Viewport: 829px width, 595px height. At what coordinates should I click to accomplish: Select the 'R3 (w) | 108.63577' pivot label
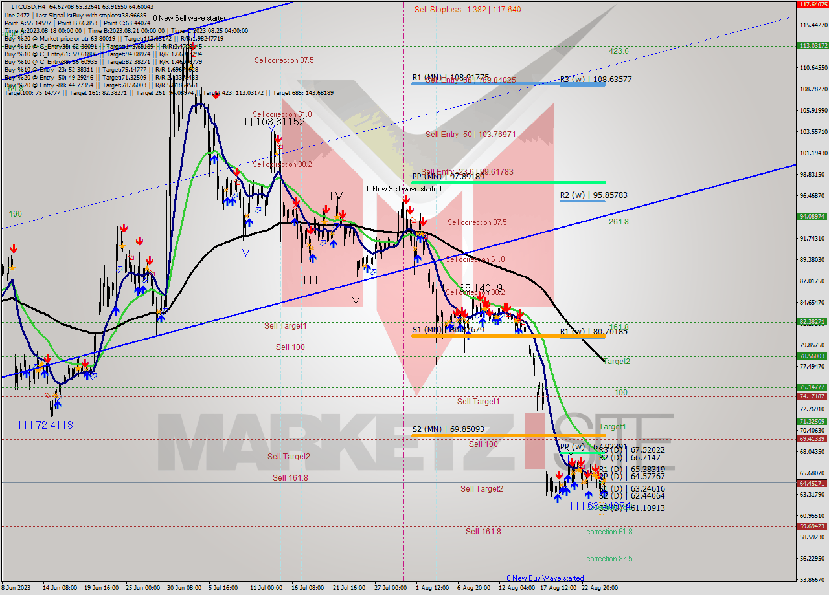pos(596,80)
